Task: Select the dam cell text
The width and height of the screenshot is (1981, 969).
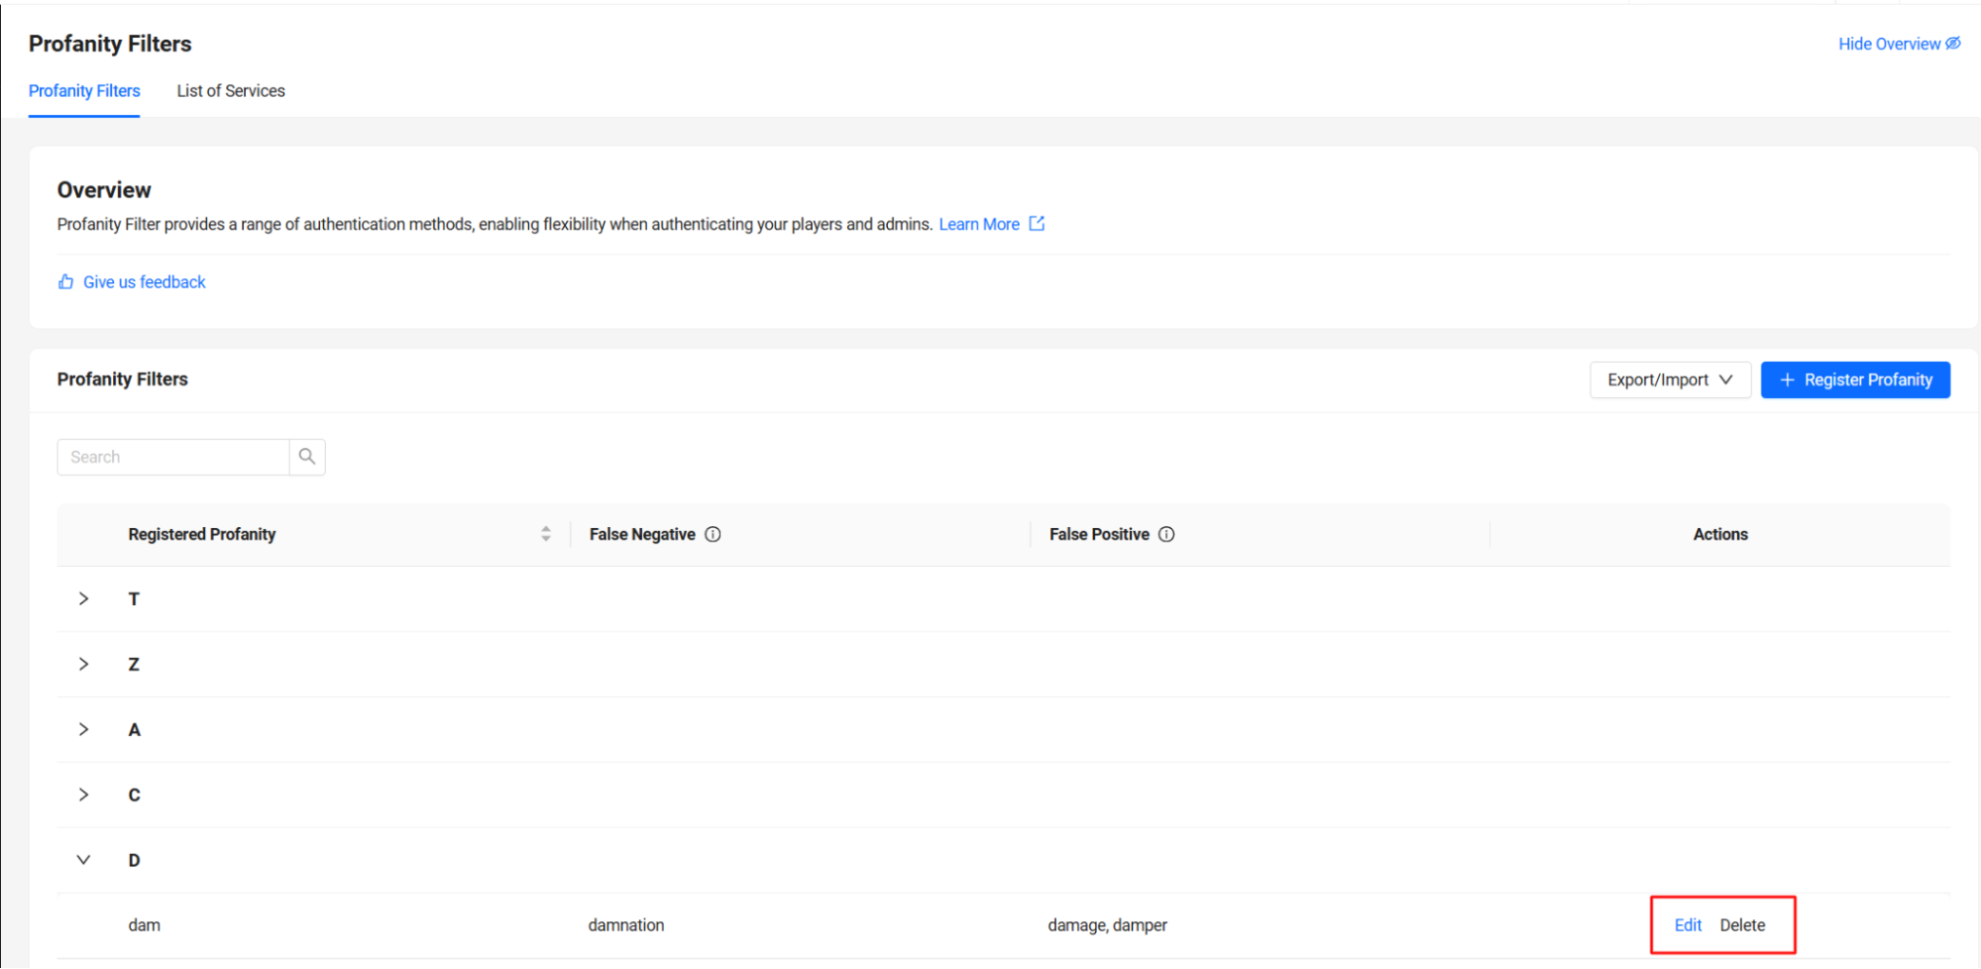Action: pyautogui.click(x=144, y=925)
